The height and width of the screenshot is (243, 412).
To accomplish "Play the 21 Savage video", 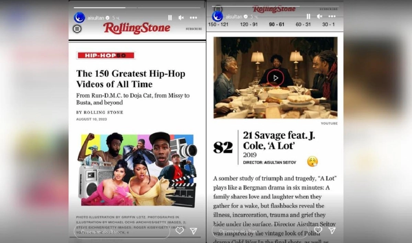I will [x=275, y=78].
